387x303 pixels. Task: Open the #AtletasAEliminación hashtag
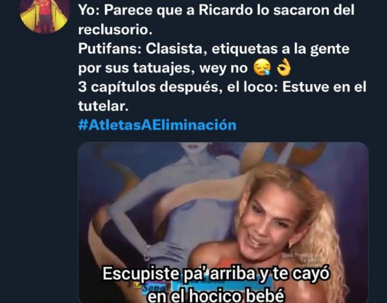click(x=157, y=125)
